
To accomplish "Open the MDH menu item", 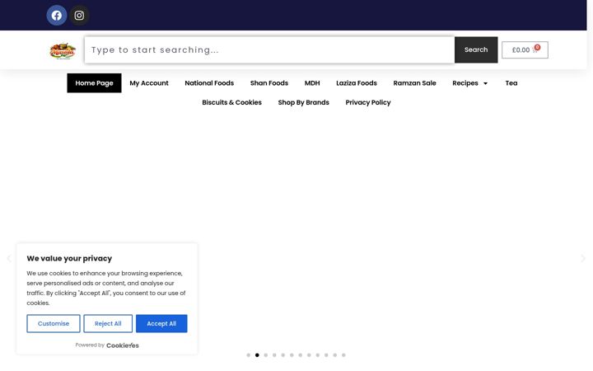I will (312, 83).
